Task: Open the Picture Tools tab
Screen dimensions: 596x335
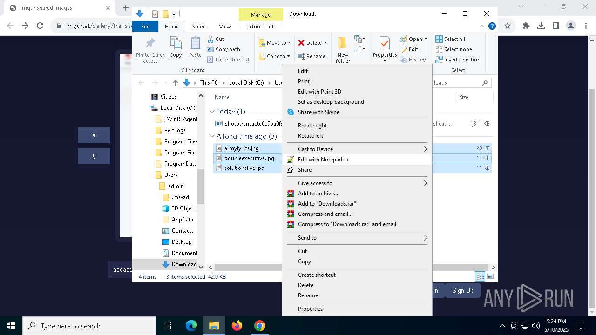Action: (260, 27)
